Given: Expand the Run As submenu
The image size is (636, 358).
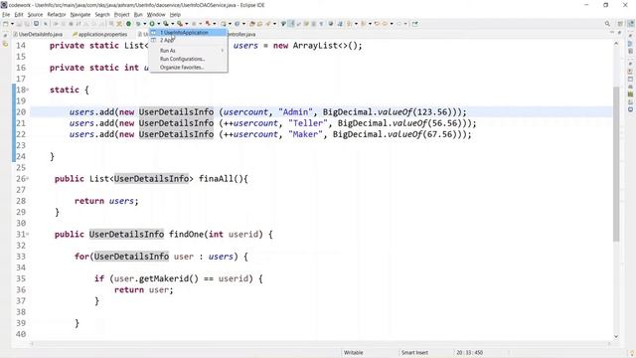Looking at the screenshot, I should point(189,51).
